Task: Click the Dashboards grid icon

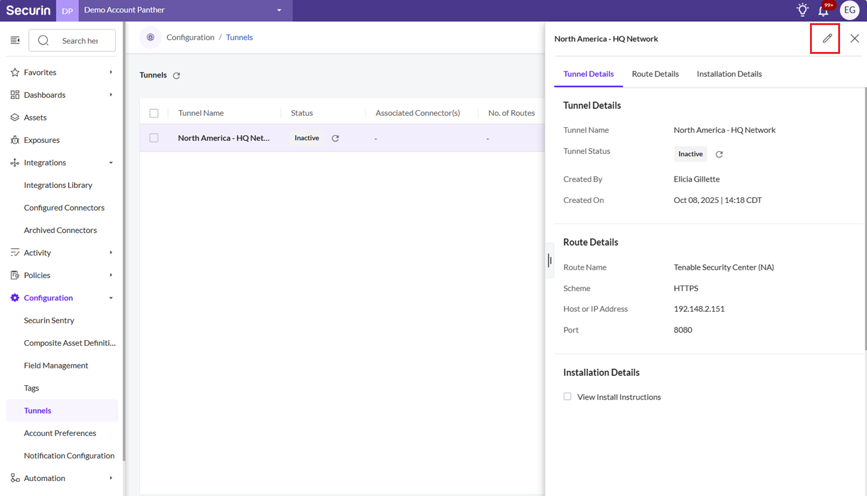Action: tap(15, 95)
